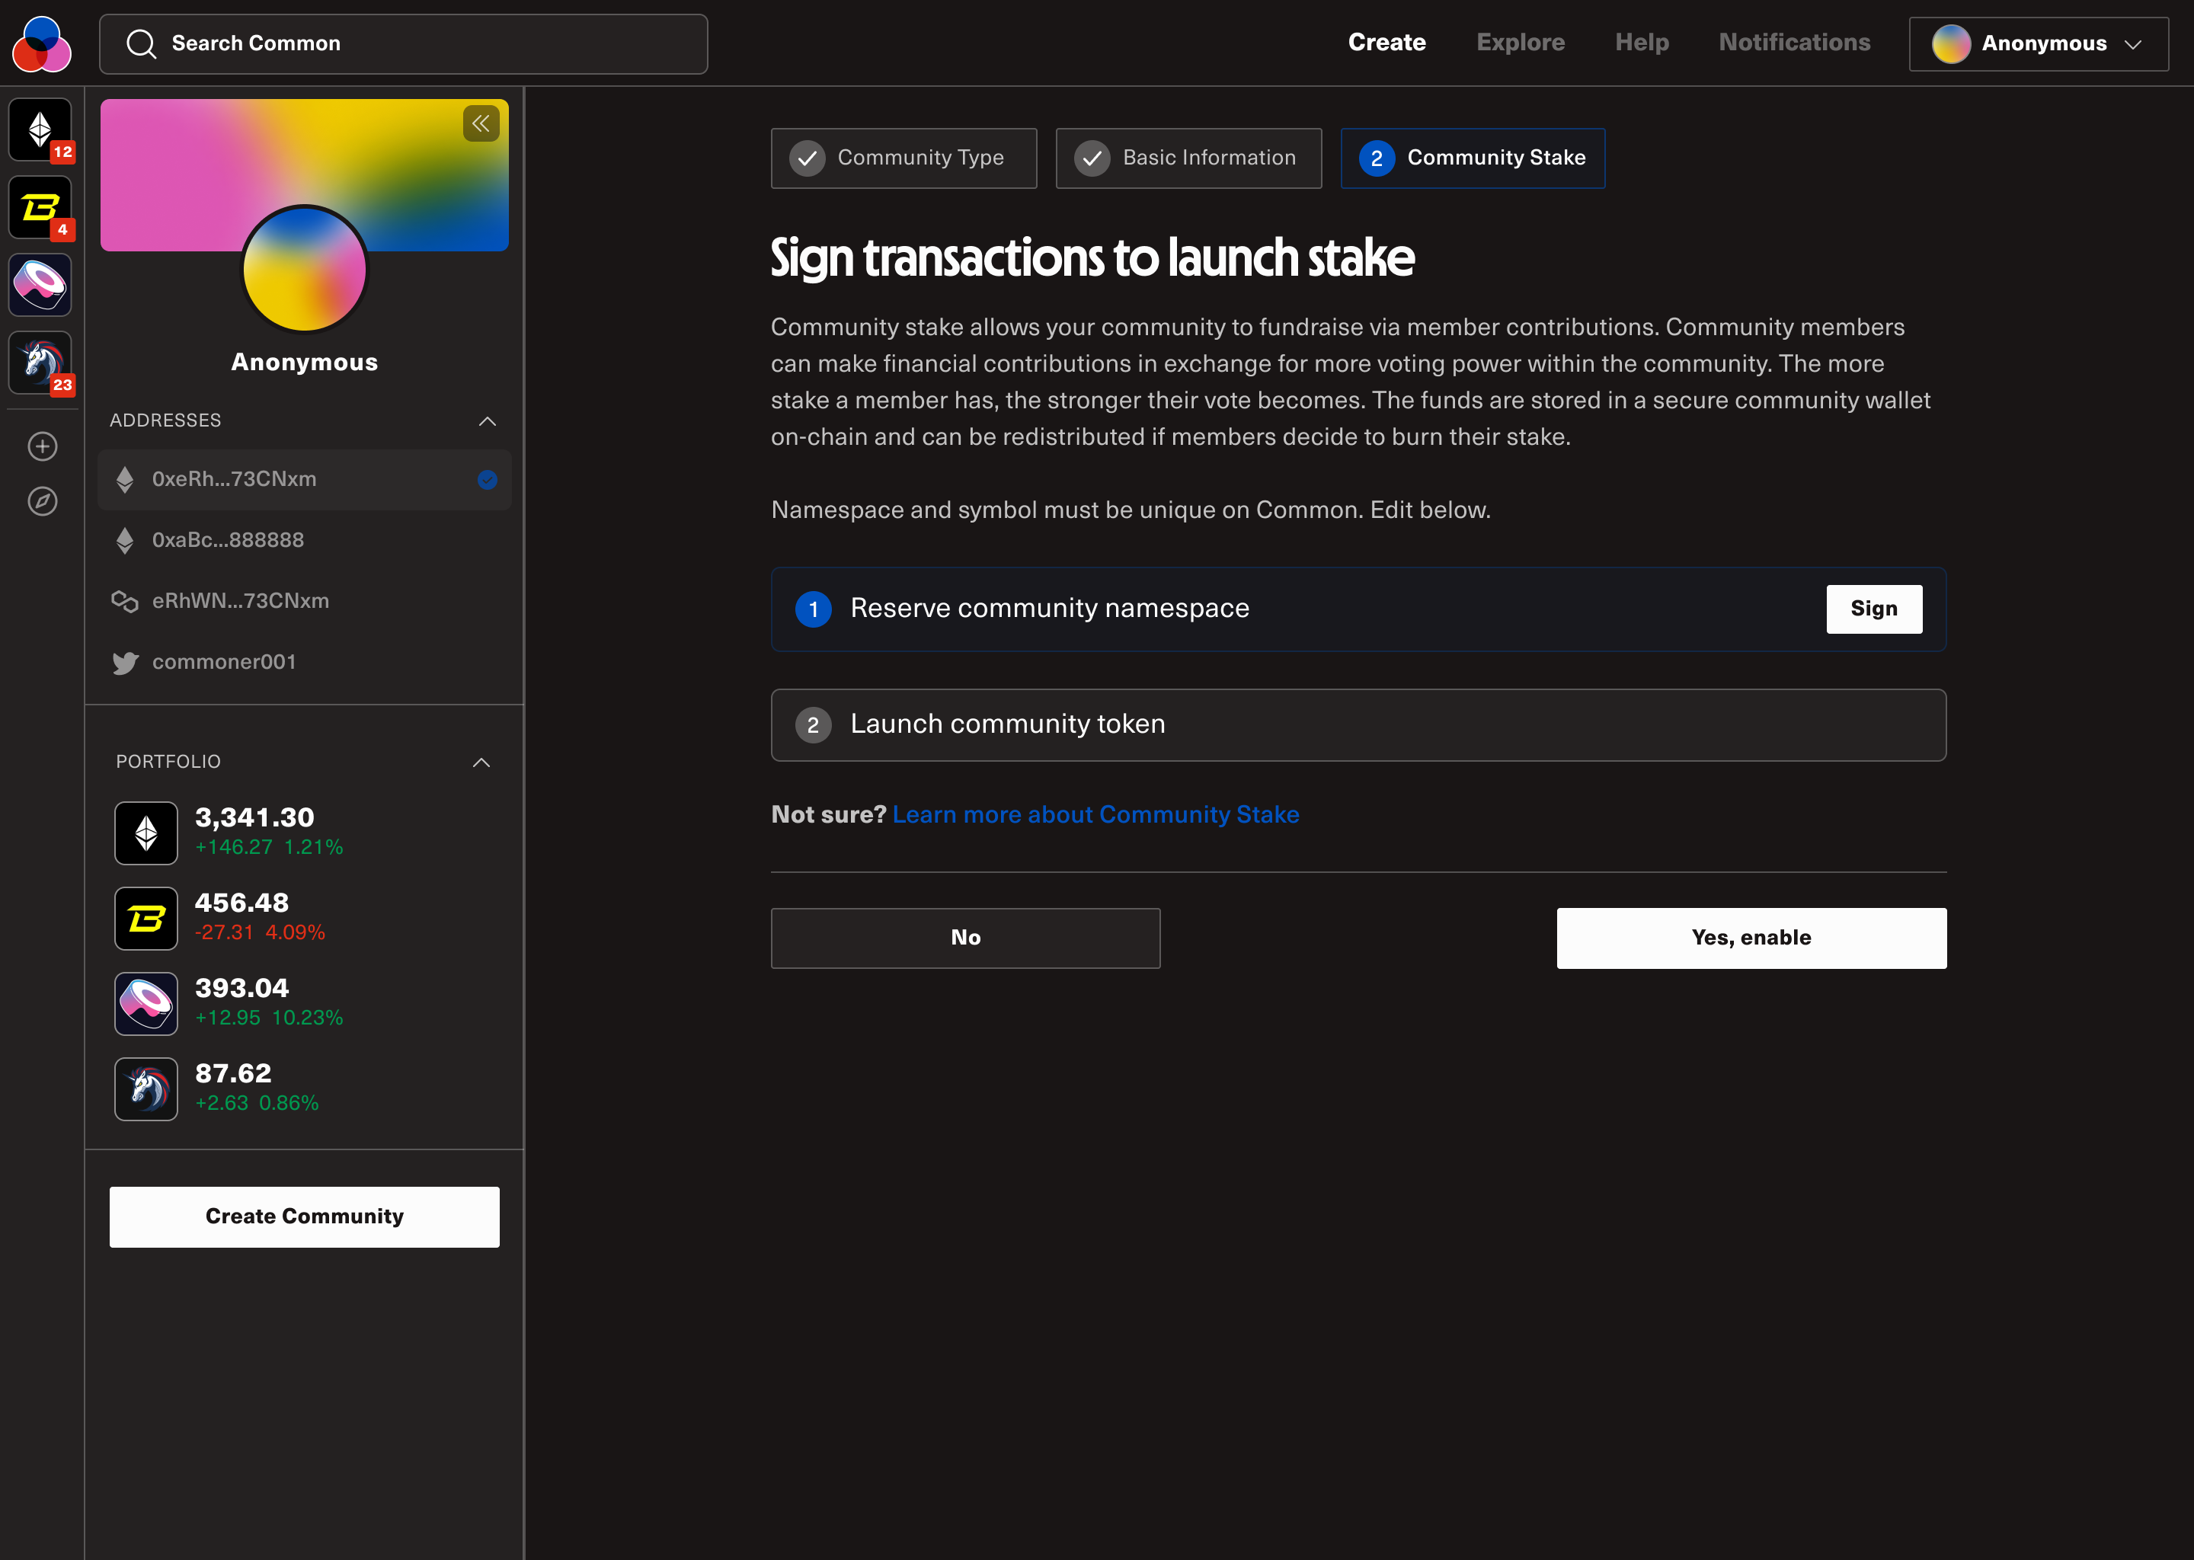Select the 0xaBc...888888 address
The width and height of the screenshot is (2194, 1560).
click(x=228, y=540)
